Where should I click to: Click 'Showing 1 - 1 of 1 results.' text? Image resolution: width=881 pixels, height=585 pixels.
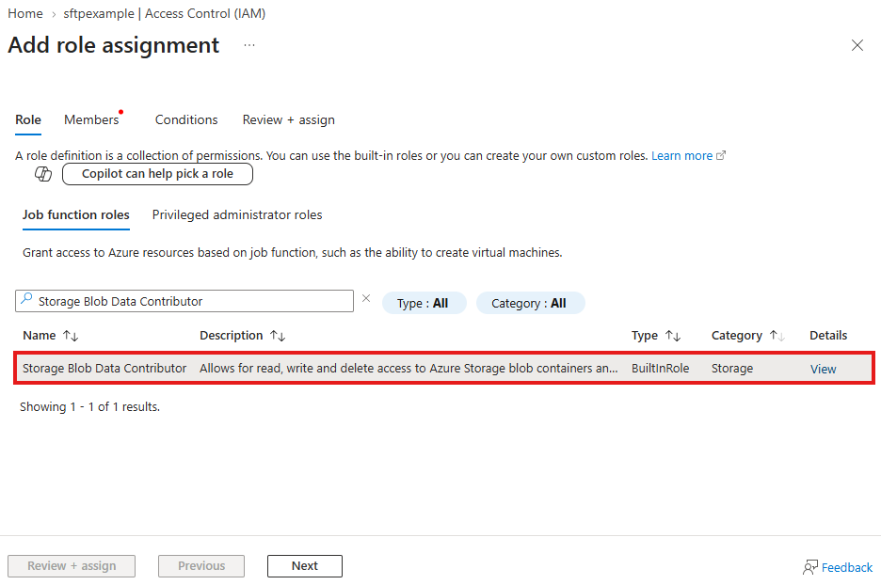tap(90, 407)
